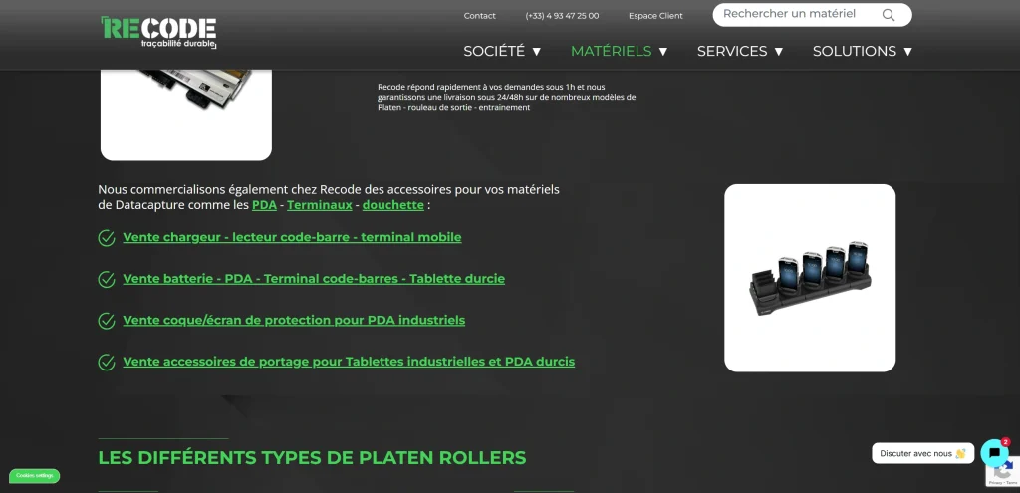Click the reCAPTCHA badge icon

coord(1004,472)
